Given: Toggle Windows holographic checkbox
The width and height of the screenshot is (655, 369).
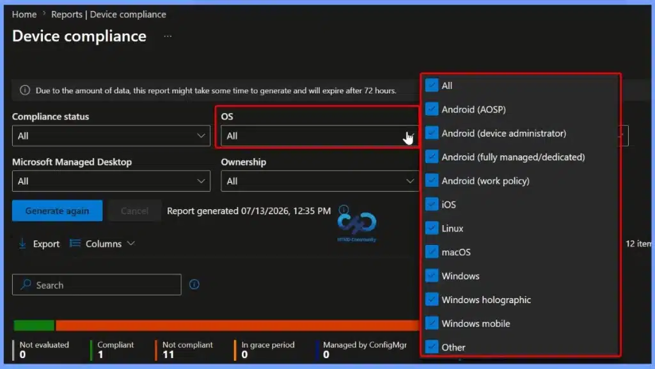Looking at the screenshot, I should [x=432, y=300].
